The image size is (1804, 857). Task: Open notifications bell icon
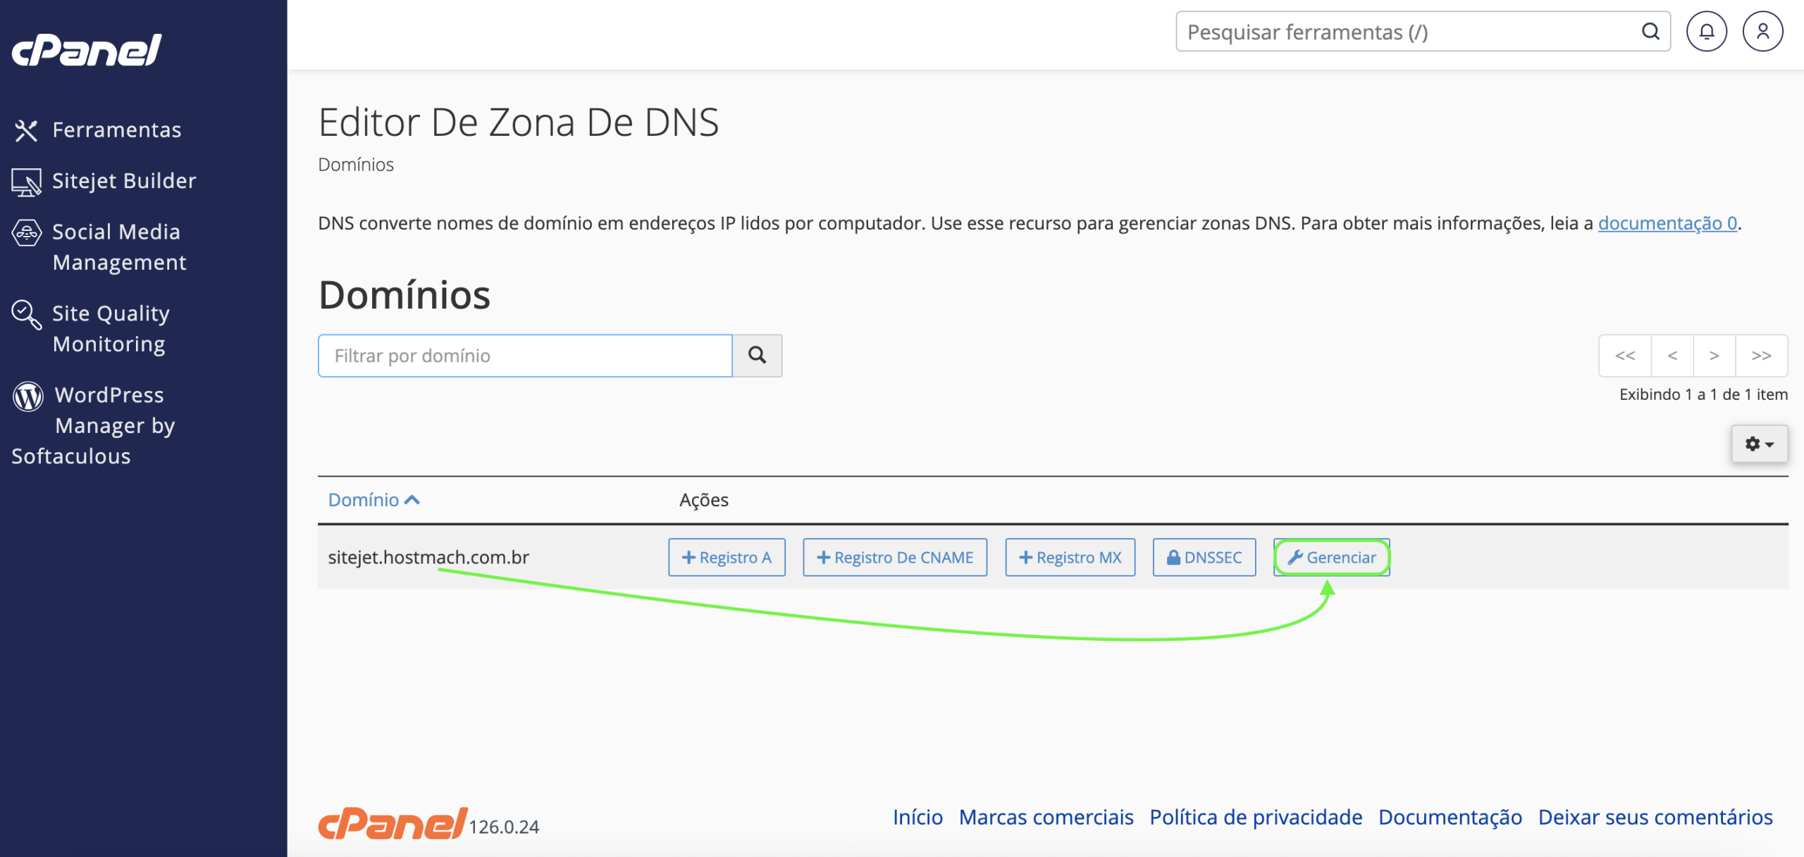1706,32
